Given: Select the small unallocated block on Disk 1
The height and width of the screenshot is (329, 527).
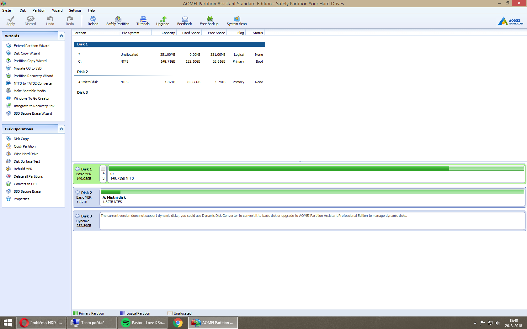Looking at the screenshot, I should pos(103,174).
